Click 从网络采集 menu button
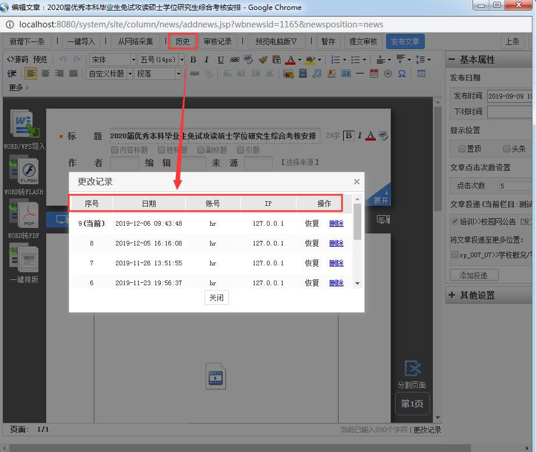The height and width of the screenshot is (452, 536). tap(135, 41)
